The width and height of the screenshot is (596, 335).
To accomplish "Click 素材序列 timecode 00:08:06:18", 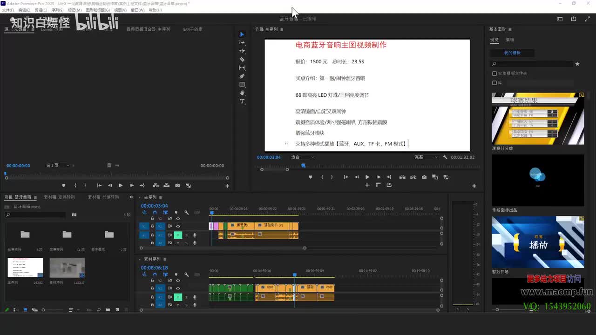I will click(155, 268).
